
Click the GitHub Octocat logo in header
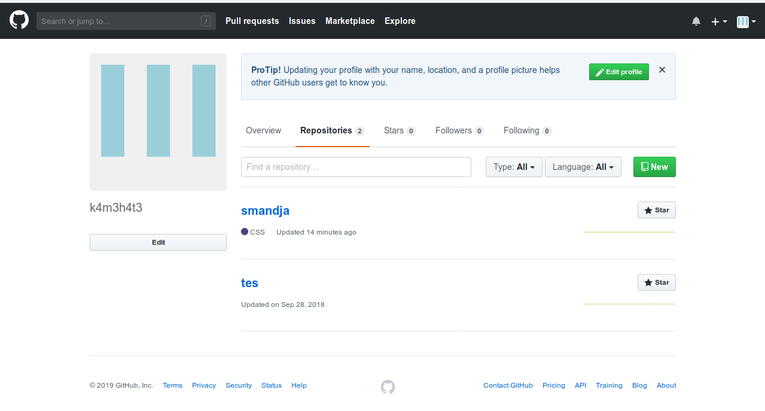coord(19,20)
